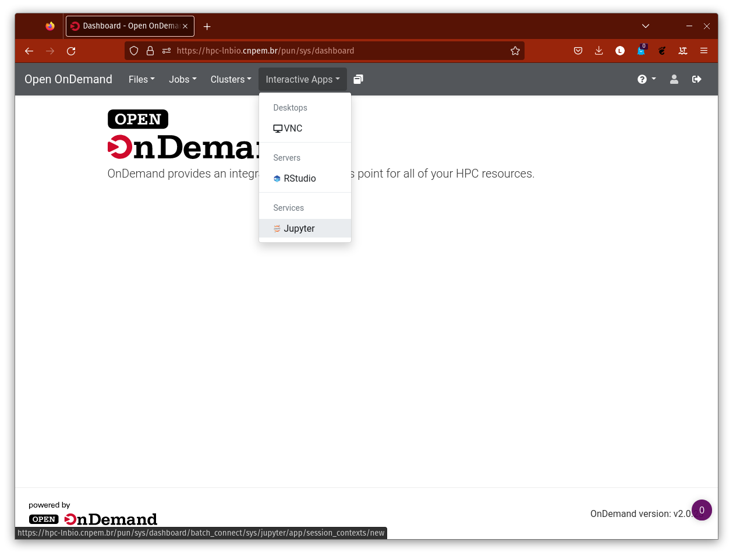The height and width of the screenshot is (556, 733).
Task: Go back to previous page
Action: point(29,51)
